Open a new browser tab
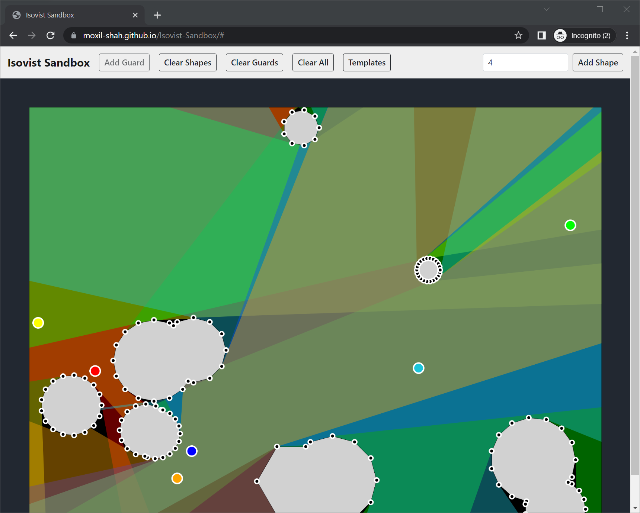Viewport: 640px width, 513px height. point(157,15)
